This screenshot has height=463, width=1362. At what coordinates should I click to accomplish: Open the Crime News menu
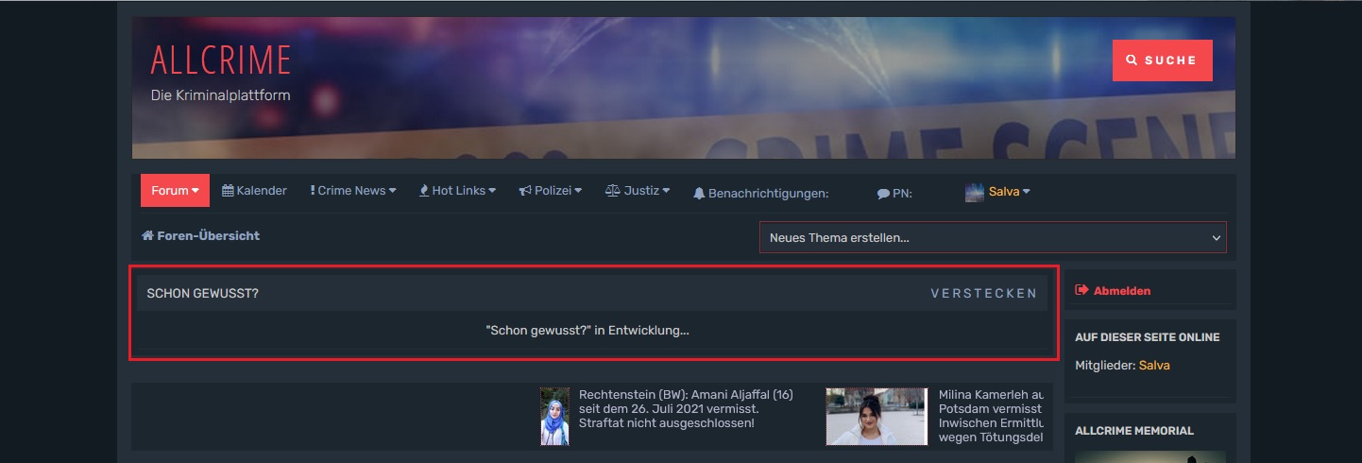click(x=353, y=191)
